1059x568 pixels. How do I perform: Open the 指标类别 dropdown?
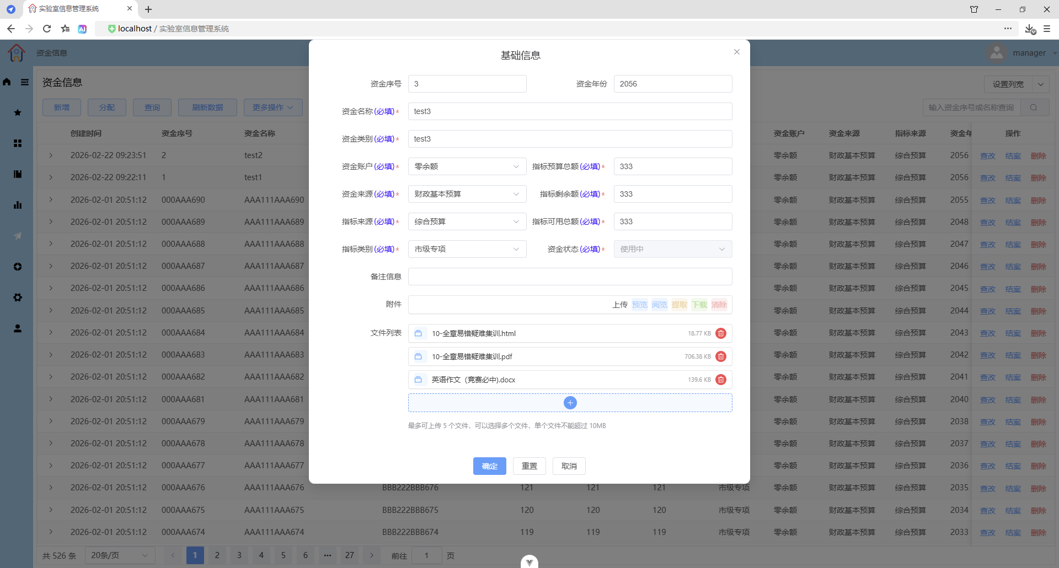pyautogui.click(x=467, y=249)
